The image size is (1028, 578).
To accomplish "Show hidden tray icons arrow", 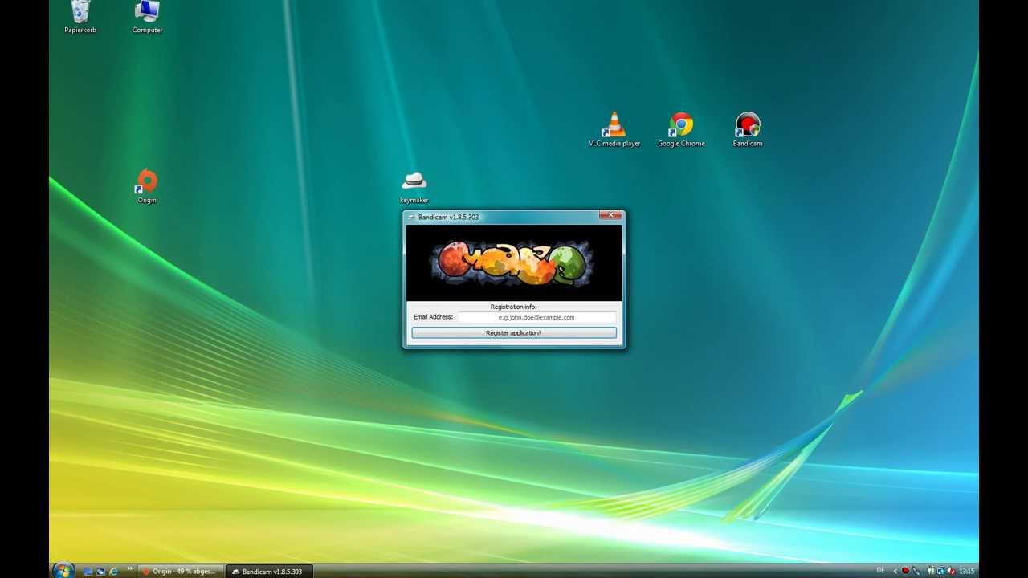I will (x=895, y=571).
